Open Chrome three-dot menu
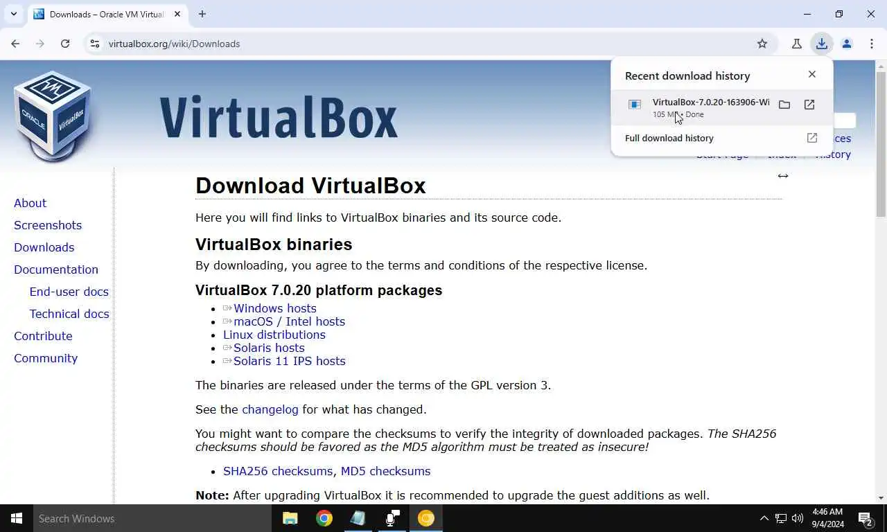Viewport: 887px width, 532px height. point(872,44)
